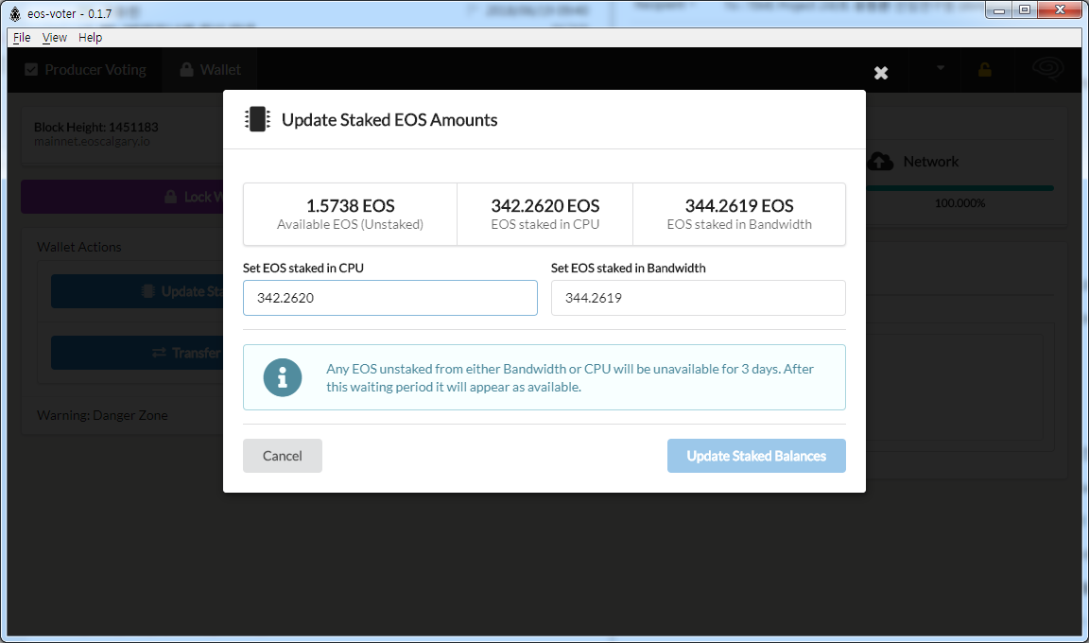Click the 1.5738 EOS available balance
This screenshot has width=1089, height=643.
tap(350, 206)
